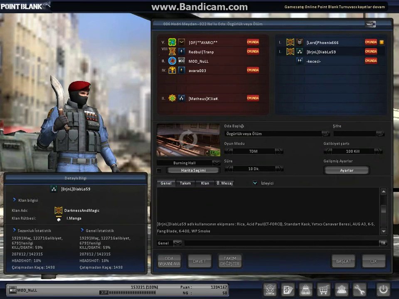Click DarknessAndMagic clan emblem in Detaylı Bilgi
Image resolution: width=399 pixels, height=299 pixels.
(x=58, y=210)
